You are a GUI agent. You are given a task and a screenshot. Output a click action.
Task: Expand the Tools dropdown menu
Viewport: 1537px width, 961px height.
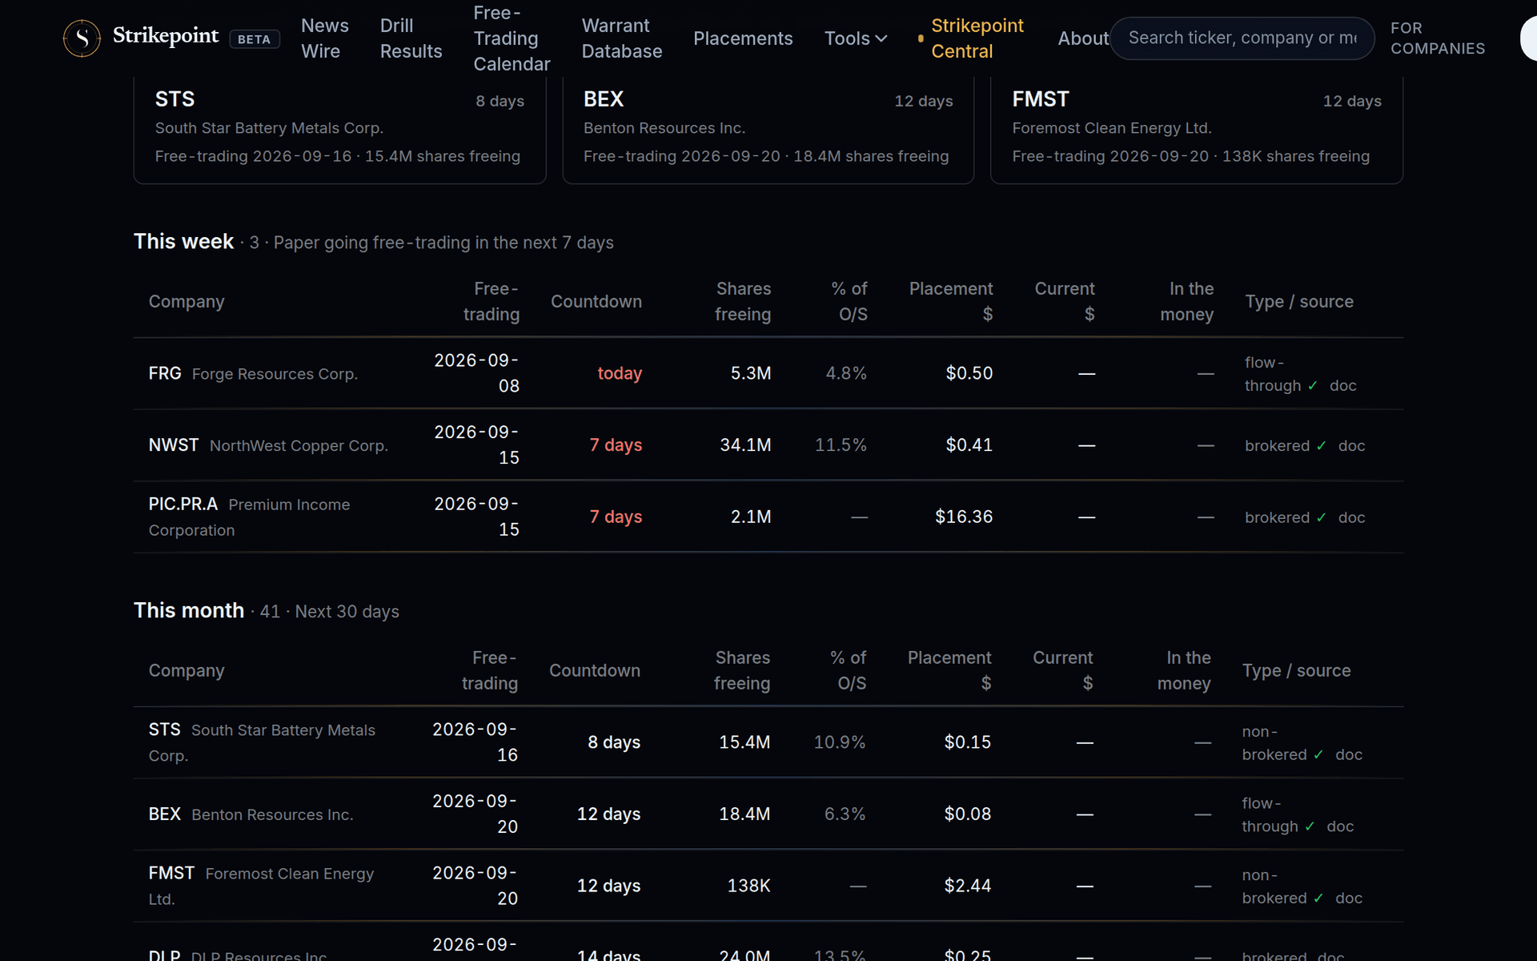[856, 38]
